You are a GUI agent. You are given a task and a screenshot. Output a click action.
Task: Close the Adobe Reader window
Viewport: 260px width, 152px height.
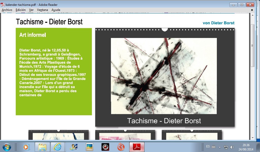coord(250,5)
